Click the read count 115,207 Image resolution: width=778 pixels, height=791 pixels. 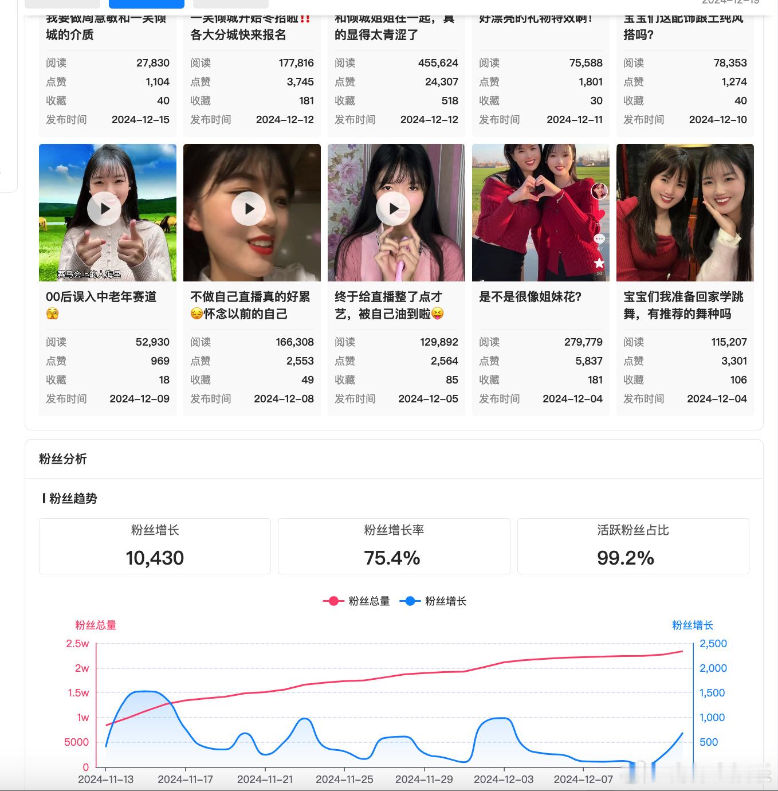coord(729,342)
